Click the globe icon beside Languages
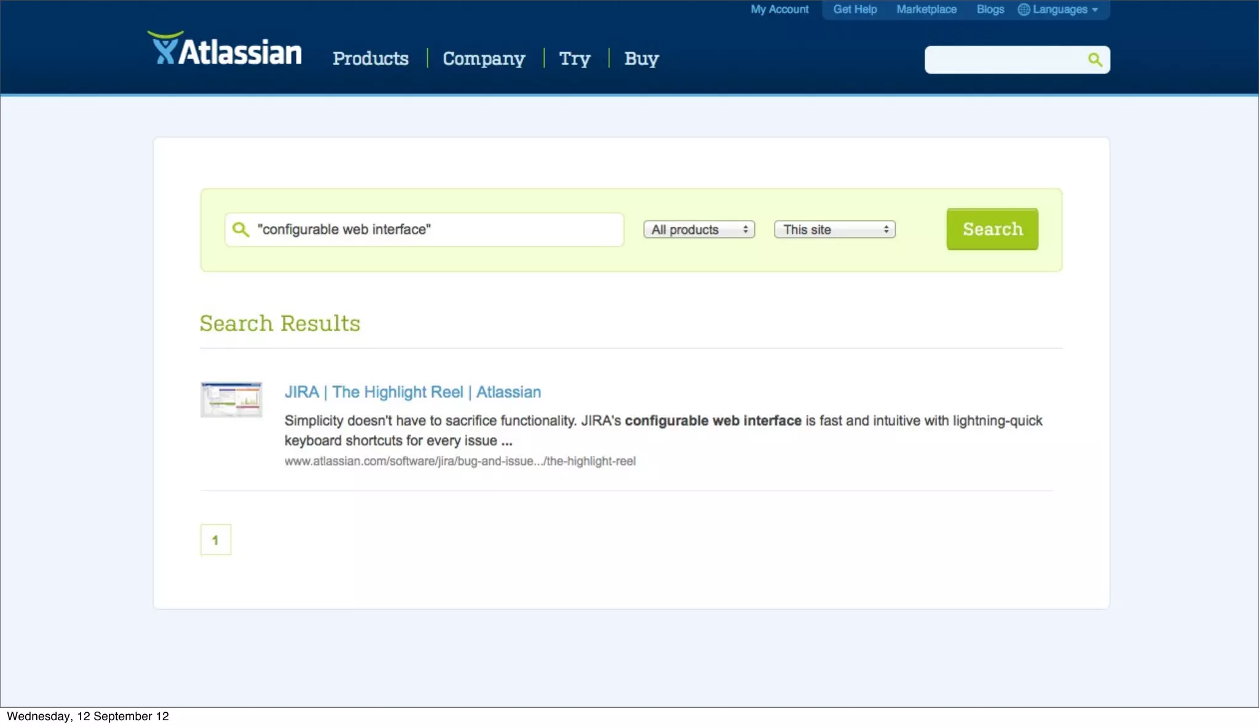The height and width of the screenshot is (727, 1259). point(1023,9)
